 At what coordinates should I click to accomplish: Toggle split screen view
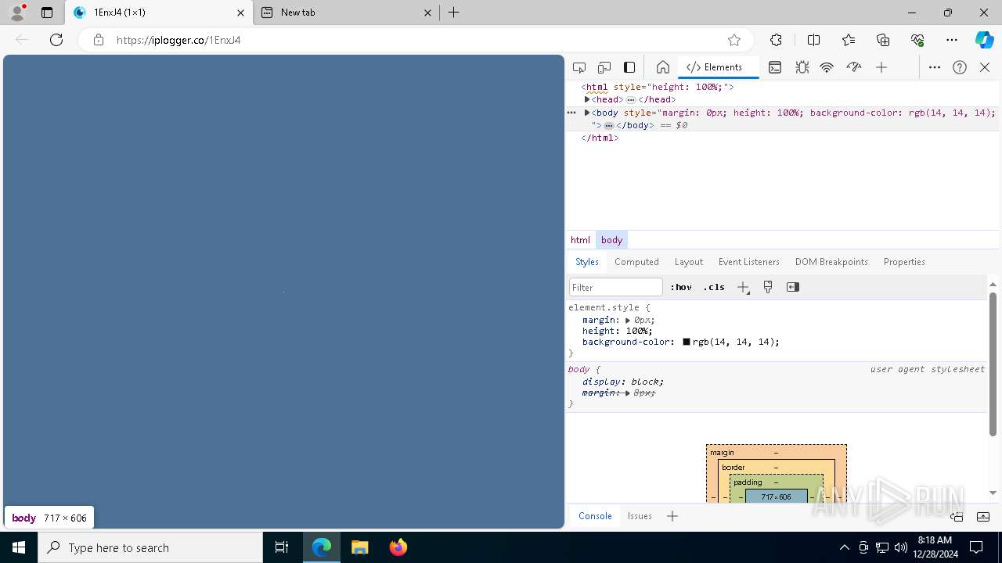point(813,40)
